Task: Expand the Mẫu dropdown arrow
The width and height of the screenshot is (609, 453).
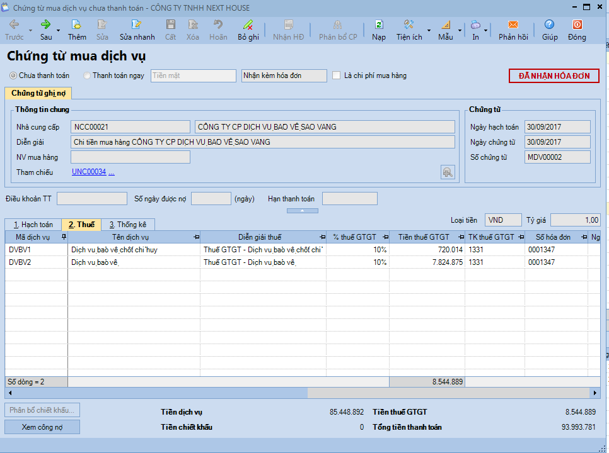Action: 460,30
